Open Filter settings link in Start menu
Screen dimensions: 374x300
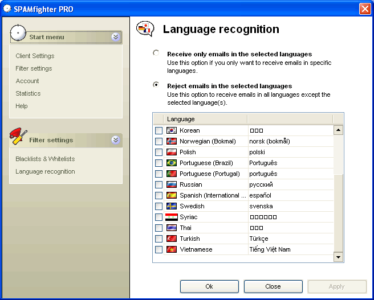[x=34, y=68]
